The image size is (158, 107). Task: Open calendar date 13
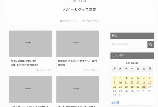click(138, 82)
